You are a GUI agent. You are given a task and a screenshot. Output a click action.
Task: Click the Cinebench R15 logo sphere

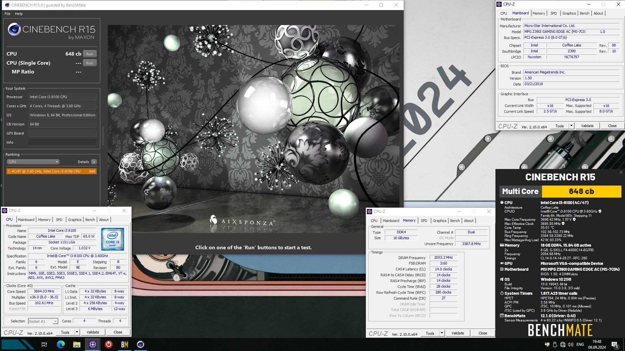pyautogui.click(x=14, y=30)
